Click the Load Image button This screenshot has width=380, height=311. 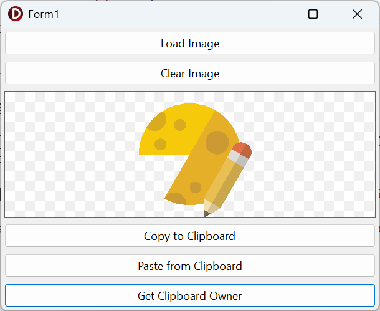click(x=190, y=44)
